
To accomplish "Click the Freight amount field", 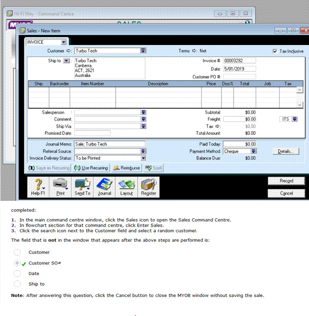I will pos(239,119).
